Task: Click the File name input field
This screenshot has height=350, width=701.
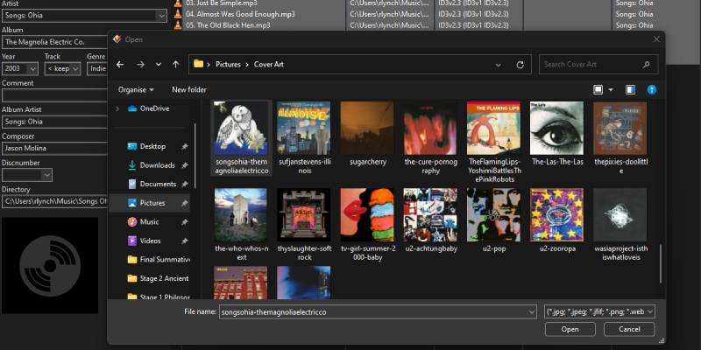Action: click(373, 312)
